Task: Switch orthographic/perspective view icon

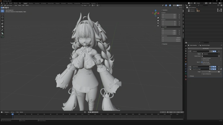Action: point(158,26)
